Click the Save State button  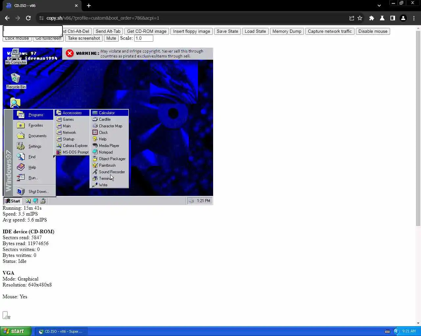[227, 31]
